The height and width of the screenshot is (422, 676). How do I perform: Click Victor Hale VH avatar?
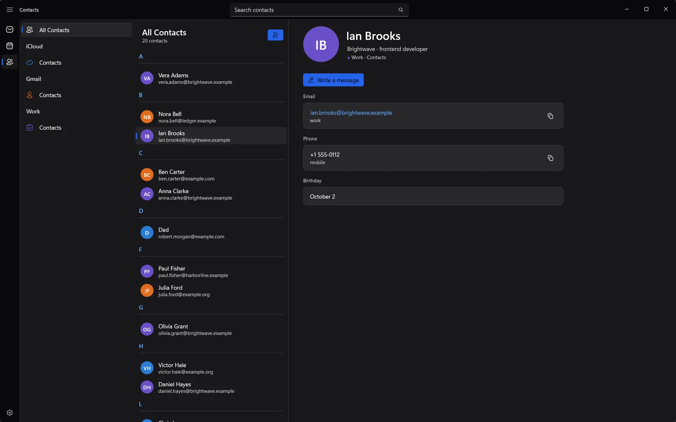coord(147,368)
